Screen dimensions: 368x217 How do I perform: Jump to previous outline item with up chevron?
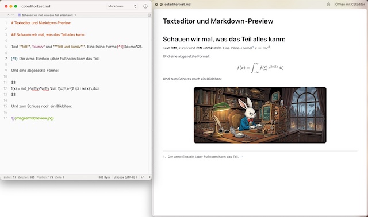click(x=9, y=15)
